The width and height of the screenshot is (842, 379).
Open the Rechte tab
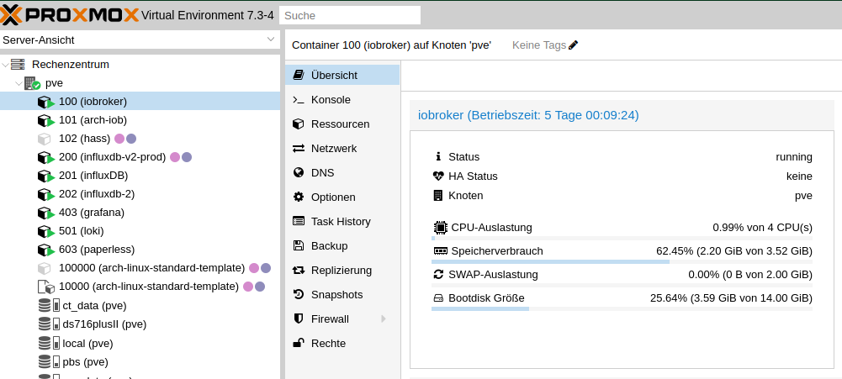pyautogui.click(x=342, y=343)
